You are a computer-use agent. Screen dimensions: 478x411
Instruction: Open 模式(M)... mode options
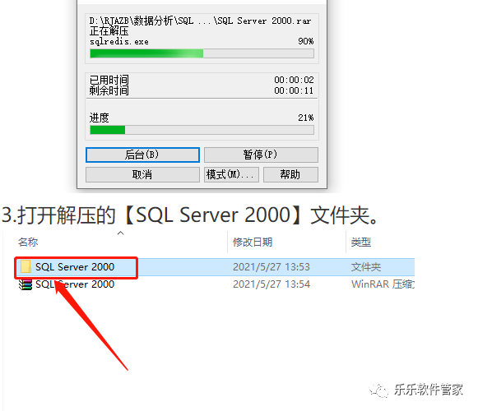(231, 174)
